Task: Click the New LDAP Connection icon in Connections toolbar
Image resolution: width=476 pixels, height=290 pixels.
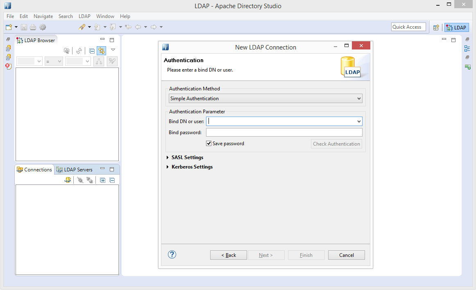Action: [68, 180]
